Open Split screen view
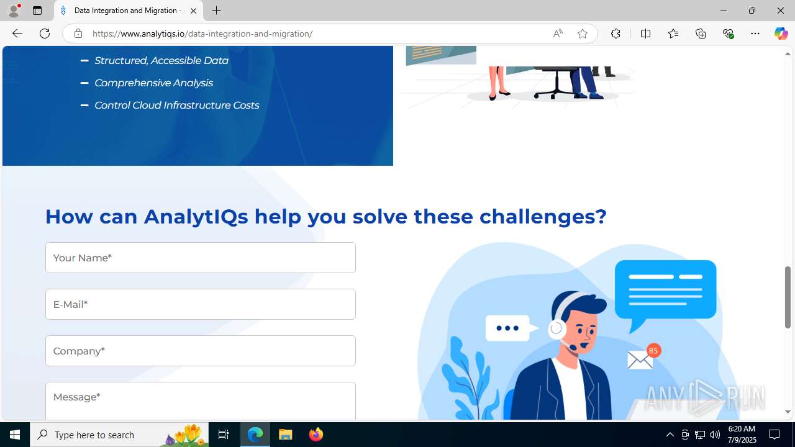Screen dimensions: 795x447 coord(645,34)
